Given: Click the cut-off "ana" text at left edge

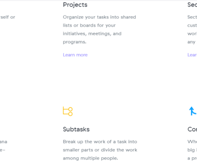Looking at the screenshot, I should click(x=4, y=142).
